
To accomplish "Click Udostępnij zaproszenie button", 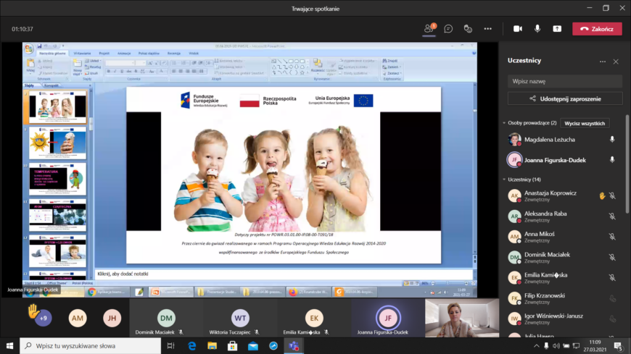I will click(x=564, y=99).
